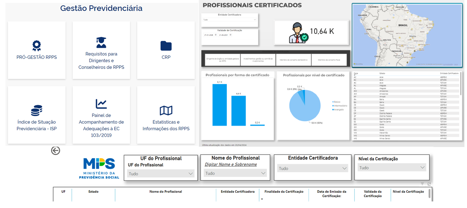Viewport: 467px width, 208px height.
Task: Click the 4,4 K bar in chart
Action: click(239, 111)
